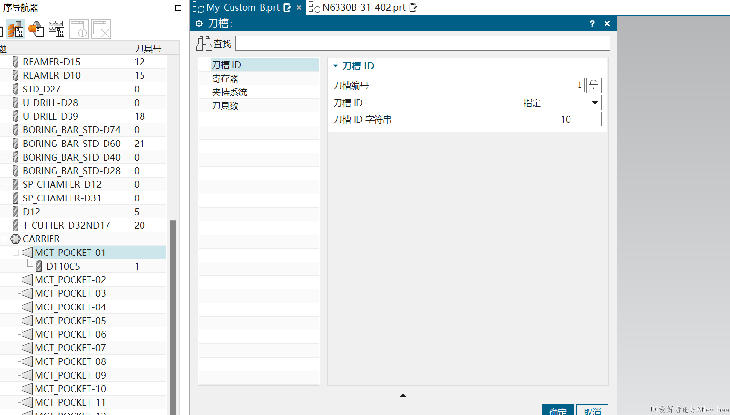The height and width of the screenshot is (415, 730).
Task: Click the help question mark in dialog title
Action: (x=592, y=23)
